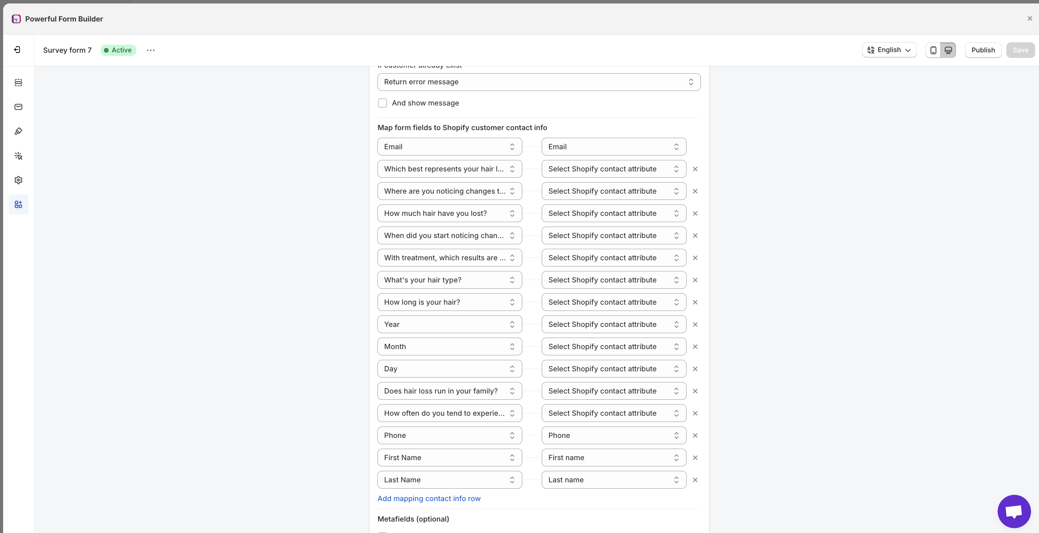Viewport: 1039px width, 533px height.
Task: Open the form actions panel in sidebar
Action: (18, 155)
